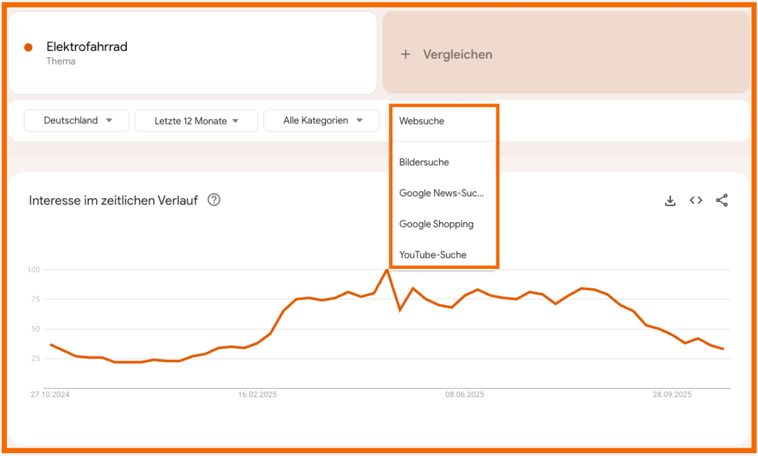The height and width of the screenshot is (456, 758).
Task: Click the 08.06.2025 date label on the axis
Action: (464, 395)
